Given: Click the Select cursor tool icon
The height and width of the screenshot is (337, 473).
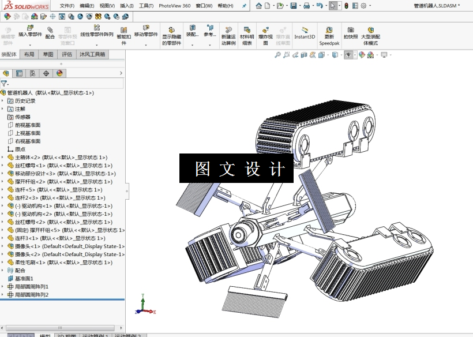Looking at the screenshot, I should point(333,5).
